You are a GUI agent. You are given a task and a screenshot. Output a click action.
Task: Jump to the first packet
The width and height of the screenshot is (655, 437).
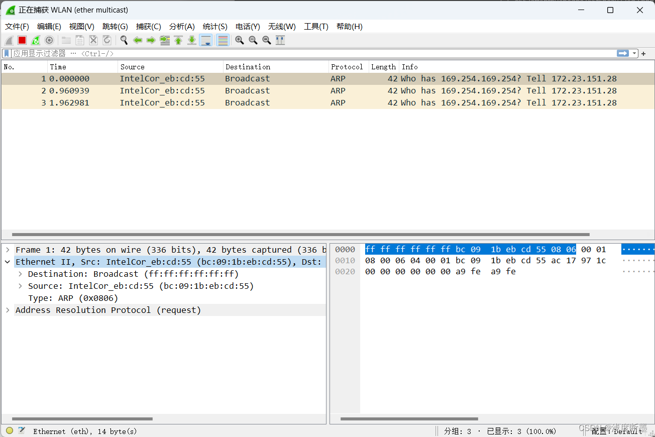178,41
